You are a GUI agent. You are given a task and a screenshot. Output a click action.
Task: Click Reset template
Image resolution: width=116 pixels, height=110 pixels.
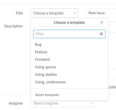click(x=47, y=95)
